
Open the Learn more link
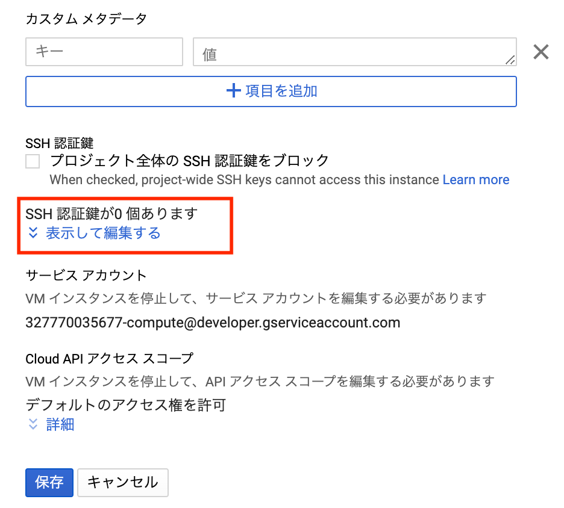475,179
